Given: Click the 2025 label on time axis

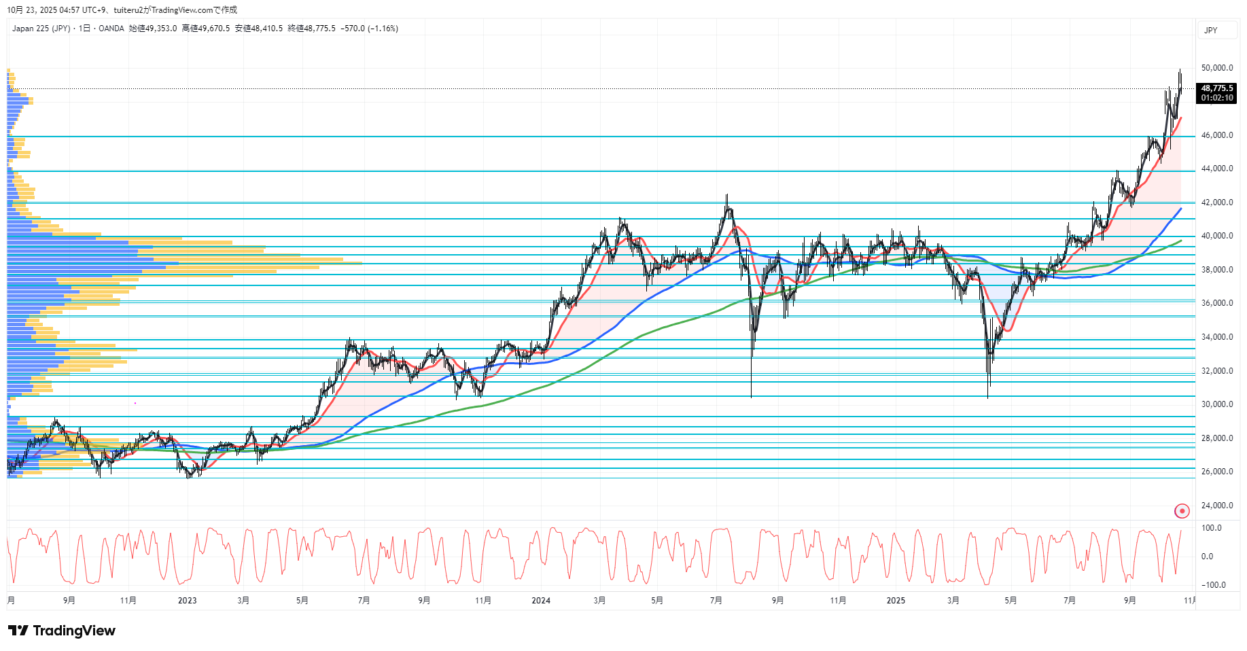Looking at the screenshot, I should (x=896, y=601).
